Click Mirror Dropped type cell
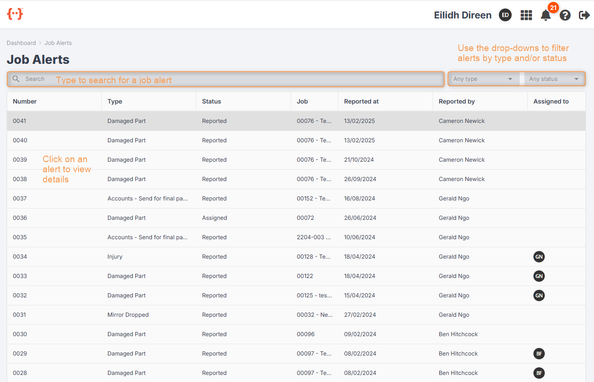 click(128, 315)
